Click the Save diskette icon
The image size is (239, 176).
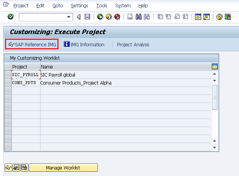pos(87,16)
